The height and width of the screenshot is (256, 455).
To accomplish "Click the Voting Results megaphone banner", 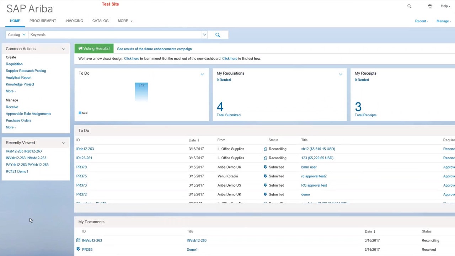I will pyautogui.click(x=94, y=49).
